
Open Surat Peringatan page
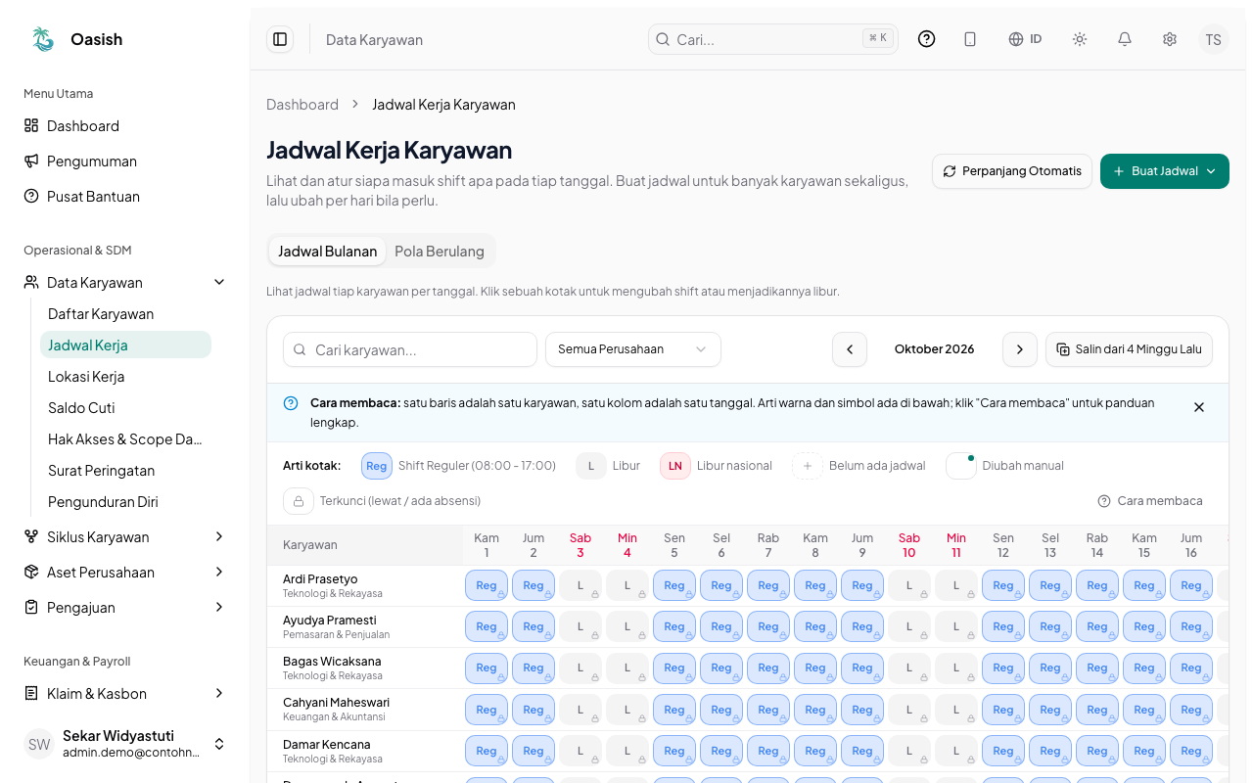(x=125, y=471)
